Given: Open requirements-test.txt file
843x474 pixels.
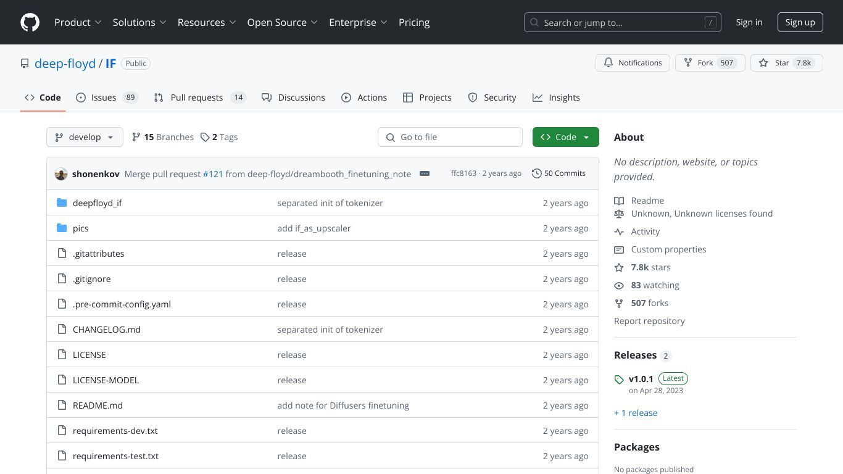Looking at the screenshot, I should [115, 455].
